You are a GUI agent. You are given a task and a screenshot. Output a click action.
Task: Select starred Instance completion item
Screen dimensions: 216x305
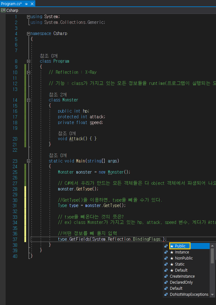(x=186, y=252)
